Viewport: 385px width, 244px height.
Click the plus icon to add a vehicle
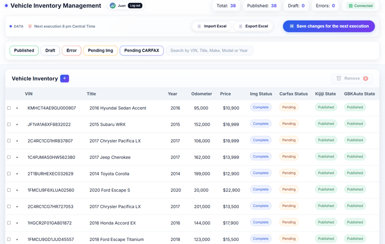click(65, 79)
